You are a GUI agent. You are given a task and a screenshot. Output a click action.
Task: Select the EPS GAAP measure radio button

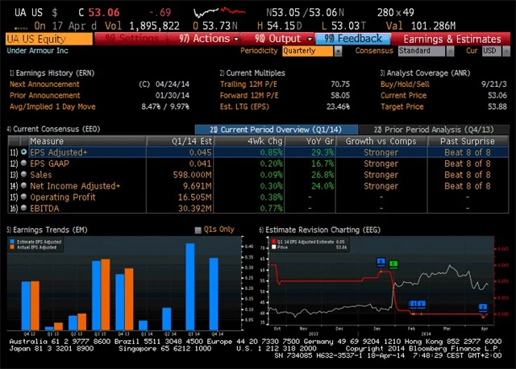point(23,163)
